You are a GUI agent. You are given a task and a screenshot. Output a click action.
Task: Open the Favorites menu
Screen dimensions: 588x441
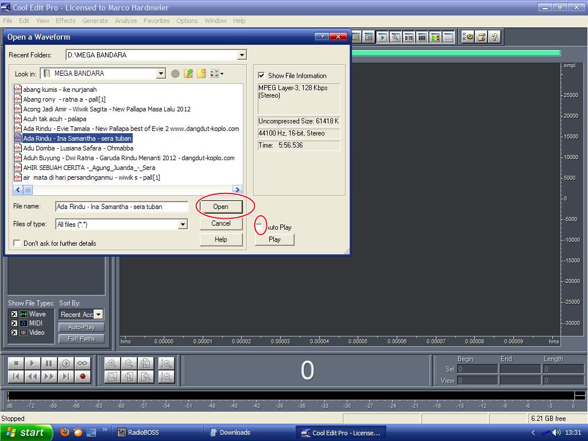tap(156, 21)
